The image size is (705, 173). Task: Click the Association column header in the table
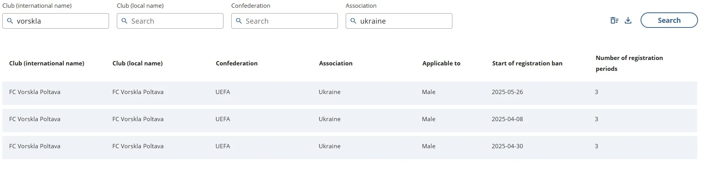pyautogui.click(x=336, y=63)
